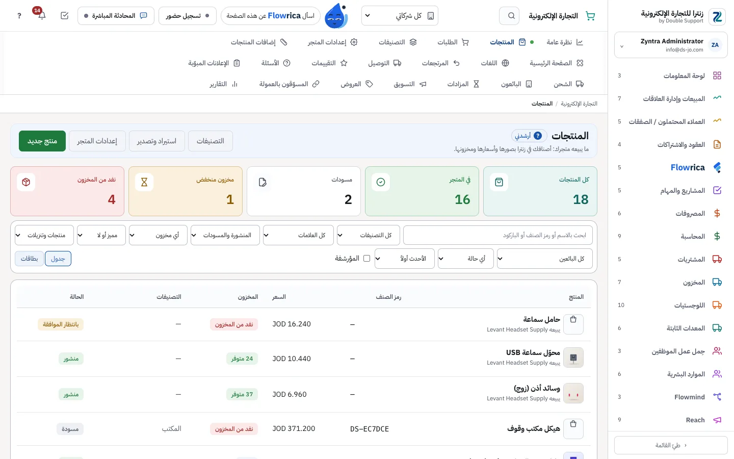The width and height of the screenshot is (734, 459).
Task: Open the نظرة عامة tab
Action: click(565, 42)
